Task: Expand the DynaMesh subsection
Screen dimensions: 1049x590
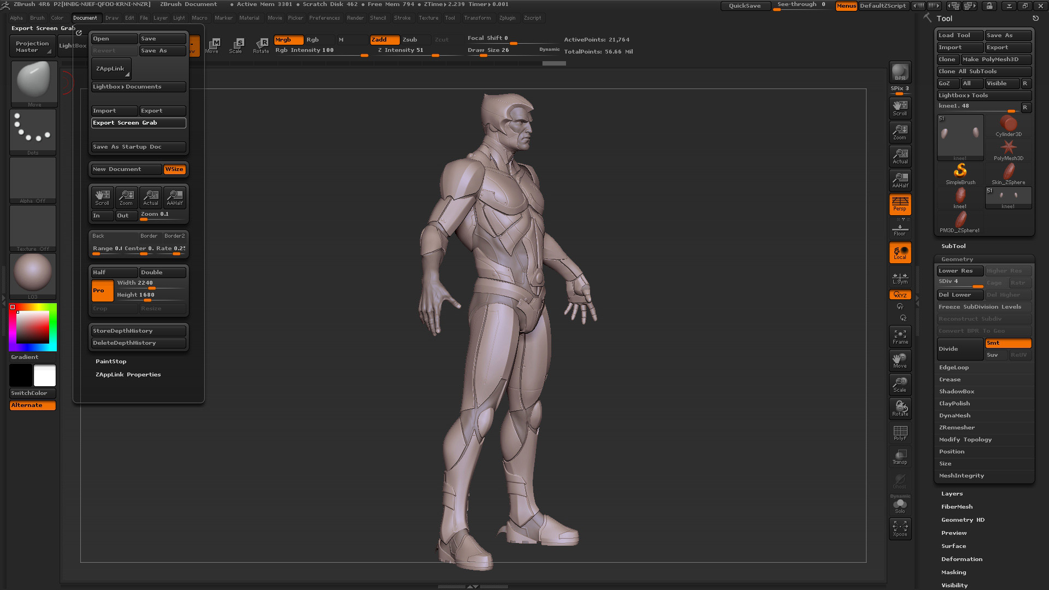Action: point(954,416)
